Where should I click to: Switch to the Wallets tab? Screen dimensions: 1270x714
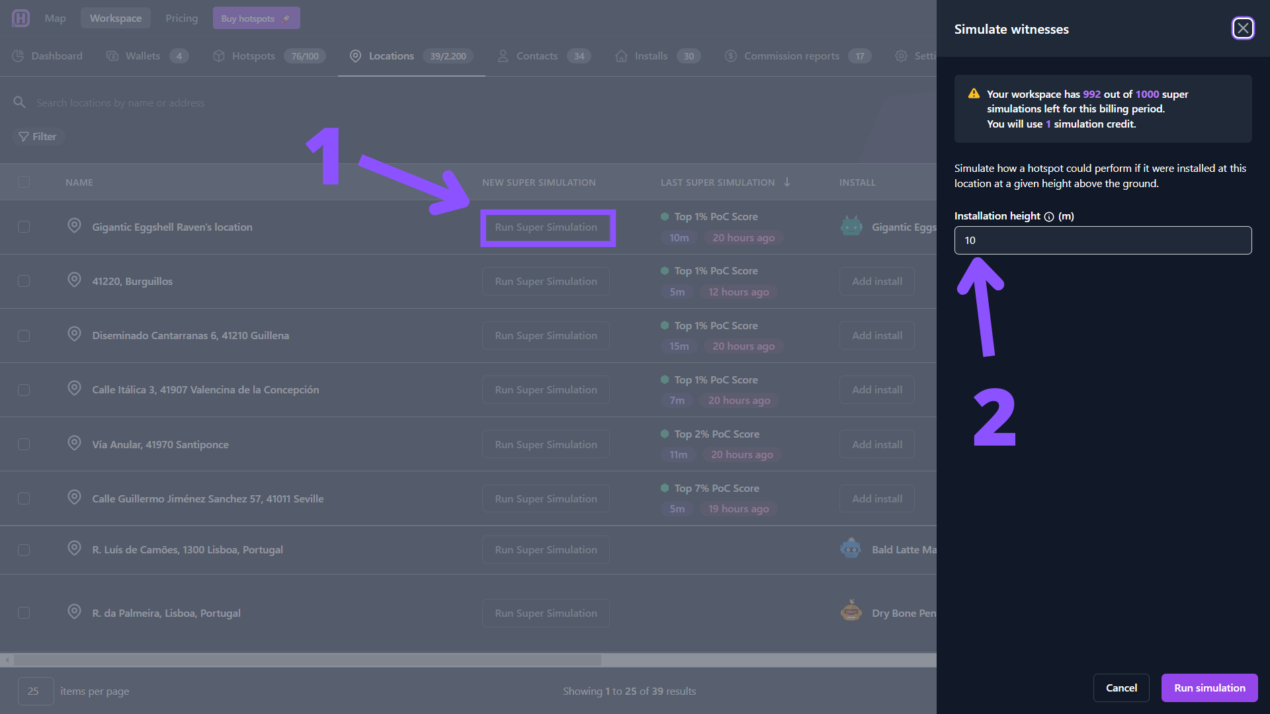click(148, 56)
